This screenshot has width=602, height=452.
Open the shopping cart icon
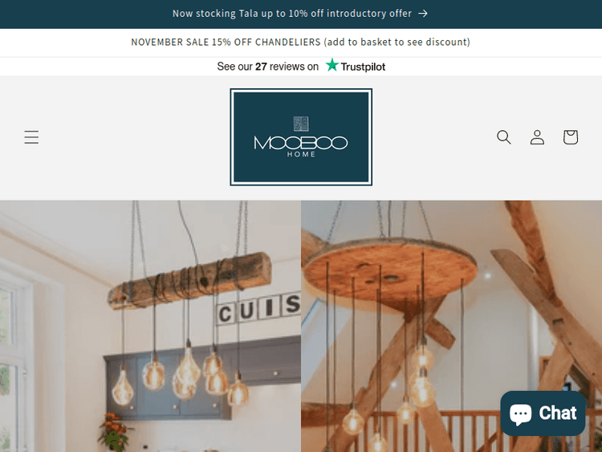[571, 137]
